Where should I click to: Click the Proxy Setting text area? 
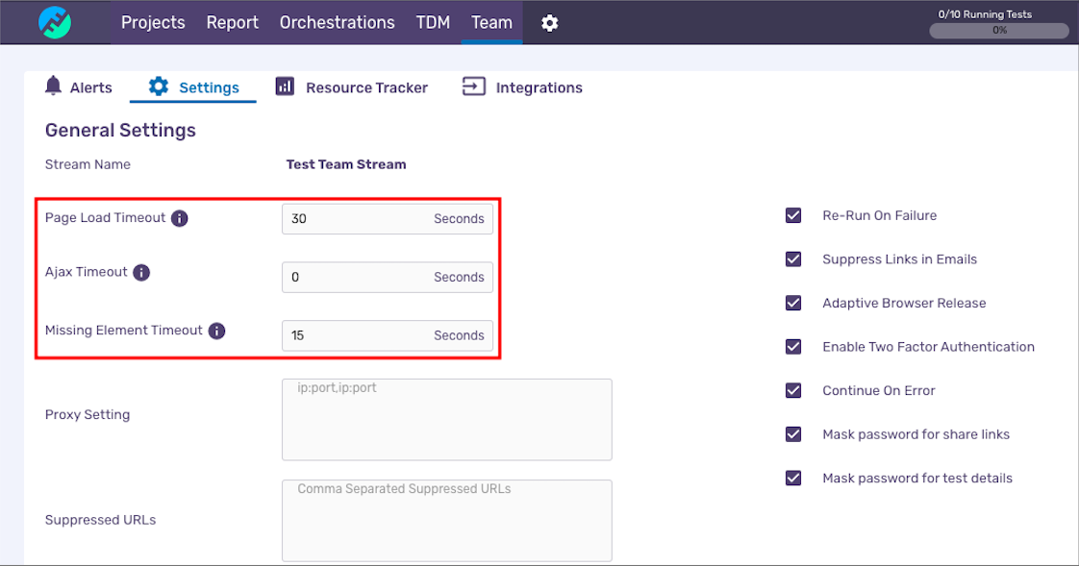tap(446, 420)
